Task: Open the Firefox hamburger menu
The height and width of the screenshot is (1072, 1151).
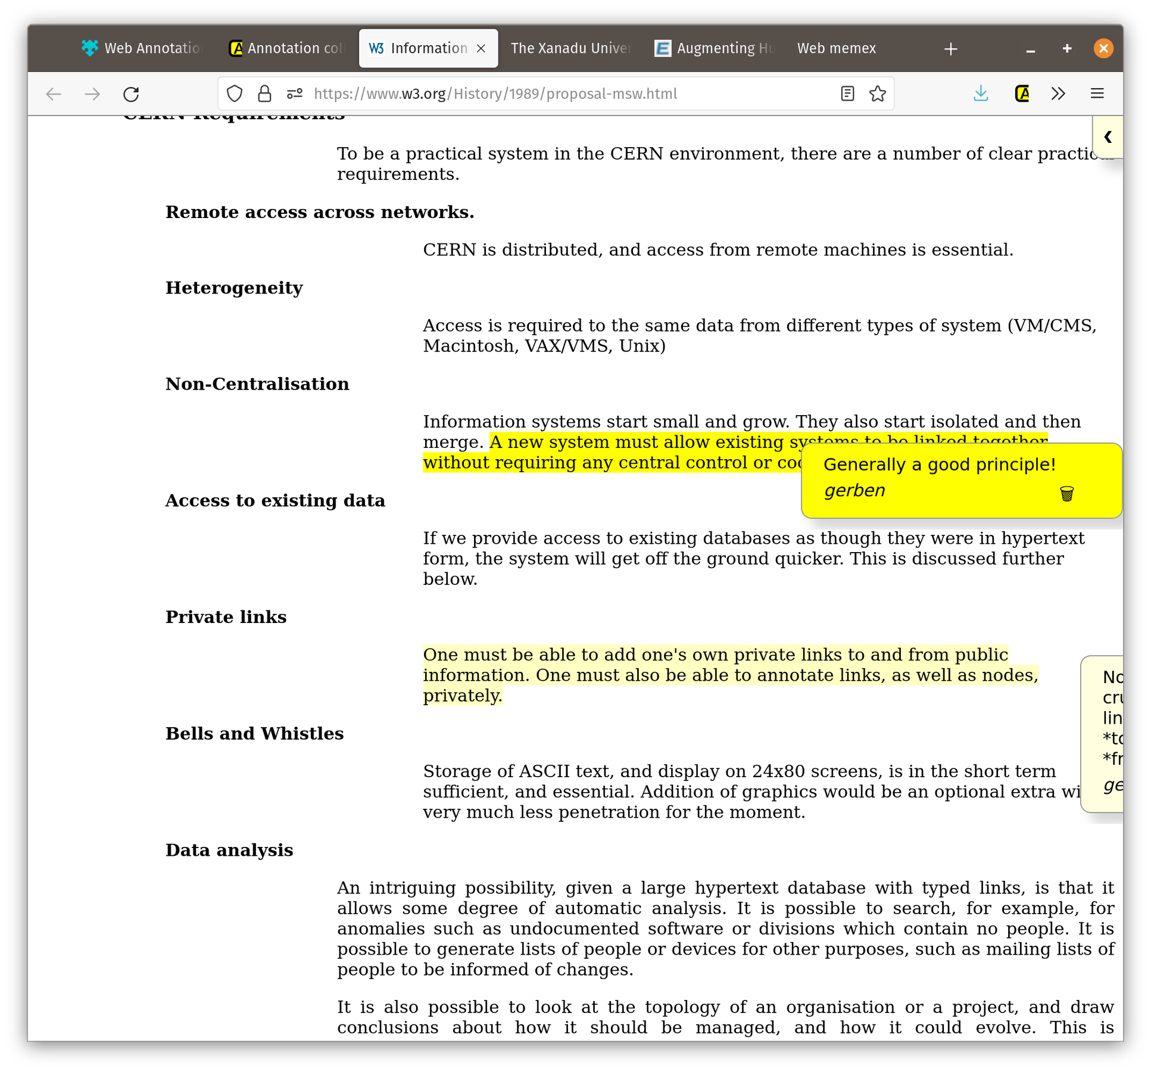Action: (1097, 94)
